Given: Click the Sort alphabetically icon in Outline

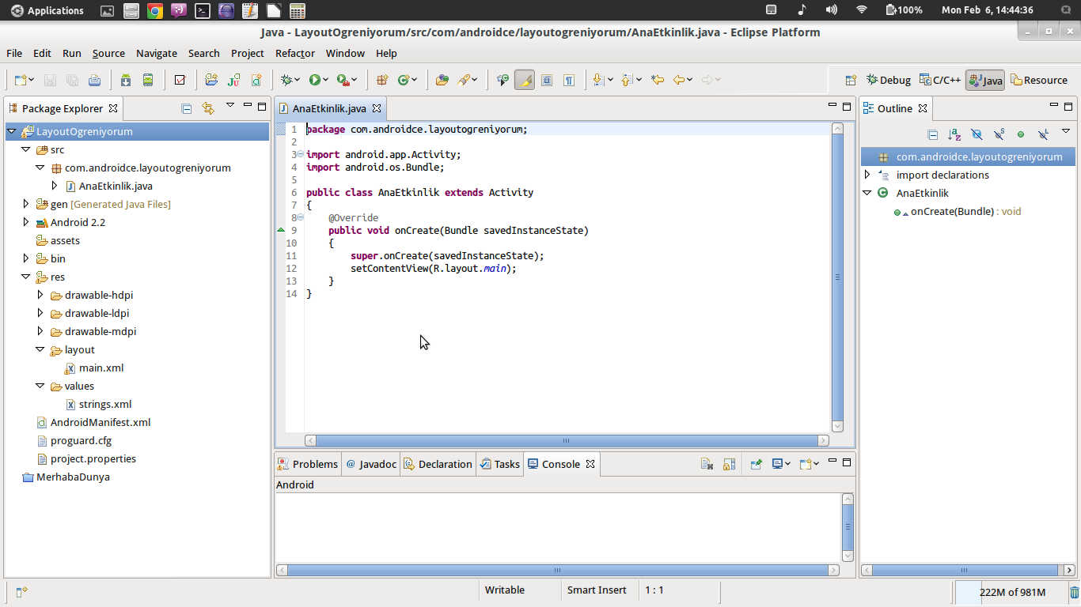Looking at the screenshot, I should click(954, 134).
